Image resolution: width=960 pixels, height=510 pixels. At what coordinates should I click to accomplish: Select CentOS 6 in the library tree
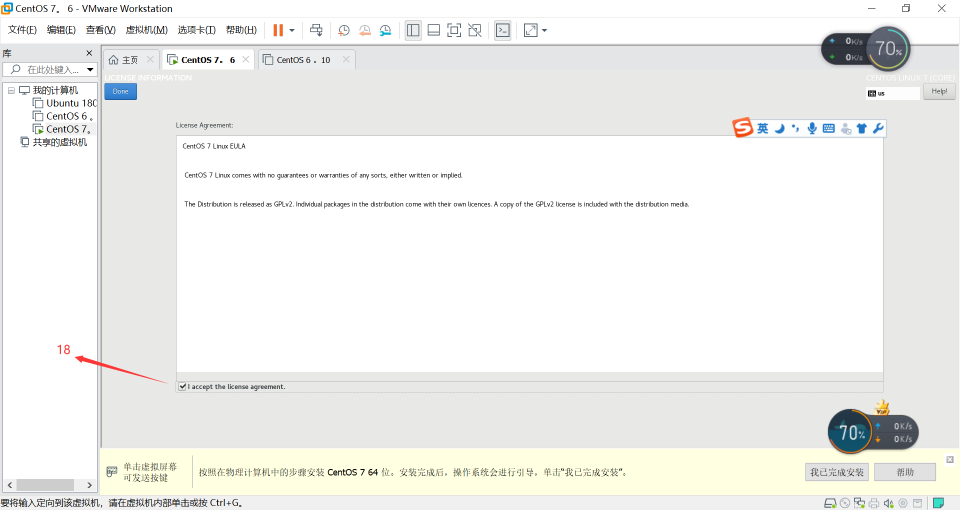[63, 116]
